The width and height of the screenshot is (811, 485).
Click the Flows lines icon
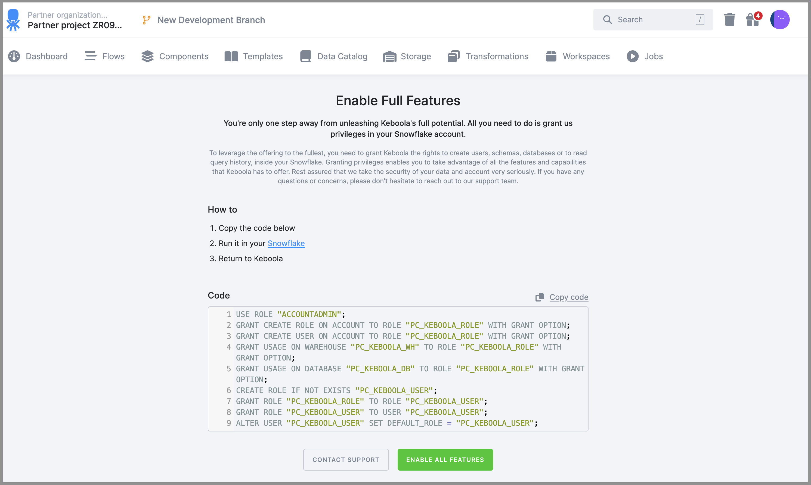tap(91, 56)
